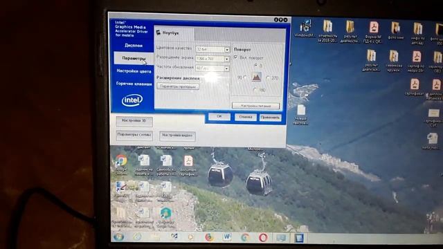The image size is (443, 249).
Task: Select the Параметры section in sidebar
Action: [x=134, y=58]
